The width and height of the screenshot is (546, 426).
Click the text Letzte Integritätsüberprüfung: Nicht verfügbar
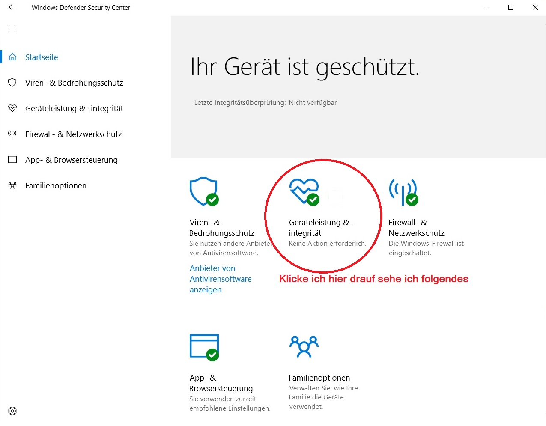coord(266,103)
